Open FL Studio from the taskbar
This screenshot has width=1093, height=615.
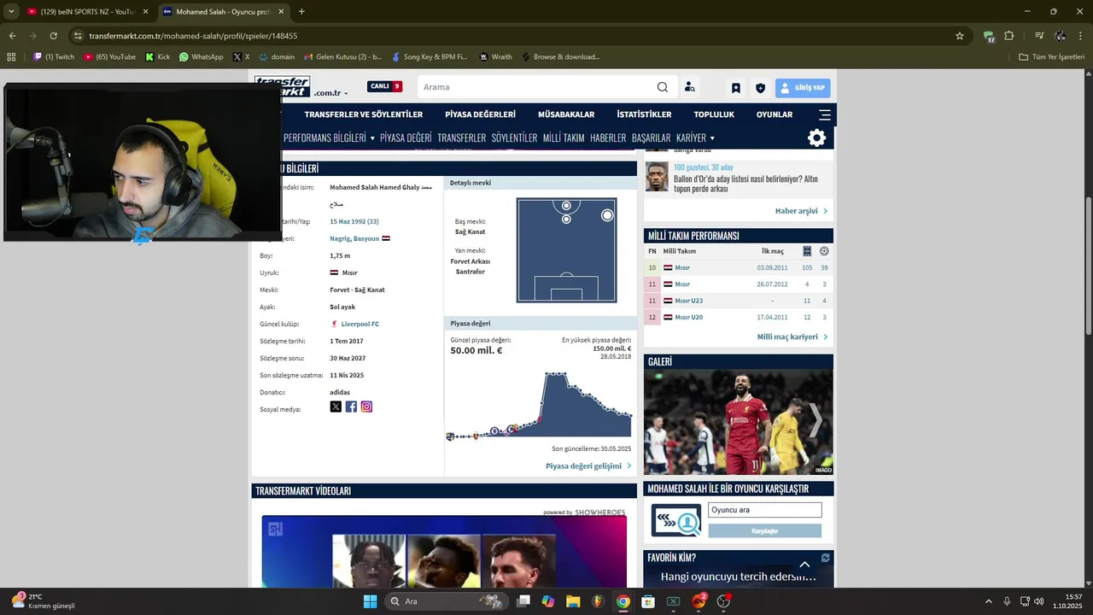pyautogui.click(x=598, y=601)
